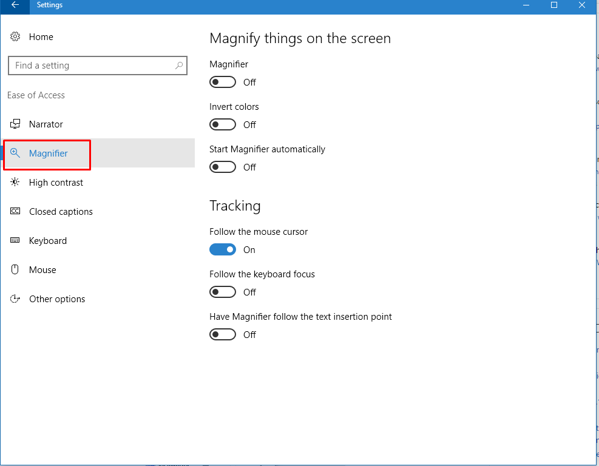Toggle Magnifier follow text insertion point

223,335
